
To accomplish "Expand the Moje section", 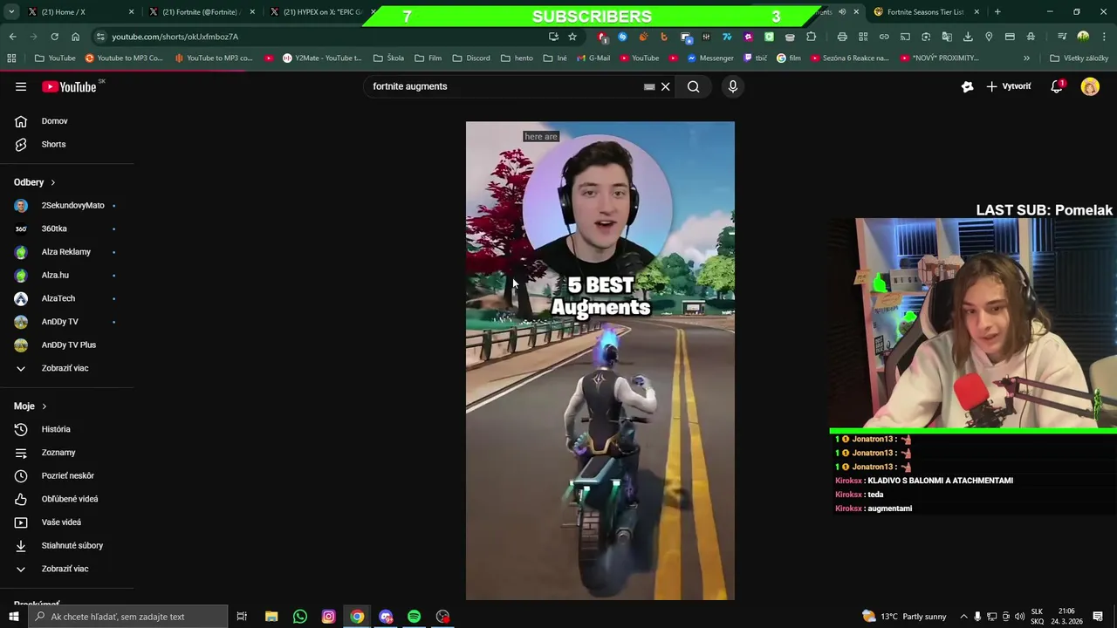I will (31, 406).
